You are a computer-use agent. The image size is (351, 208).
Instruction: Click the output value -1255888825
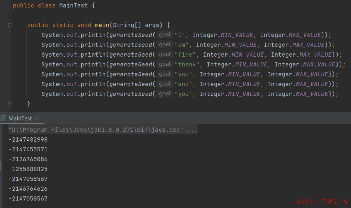(28, 169)
